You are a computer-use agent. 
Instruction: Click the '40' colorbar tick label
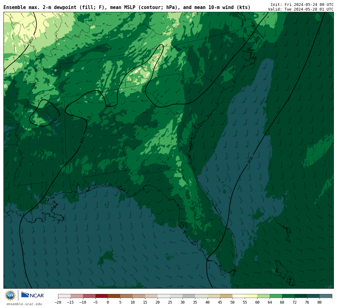click(x=208, y=302)
